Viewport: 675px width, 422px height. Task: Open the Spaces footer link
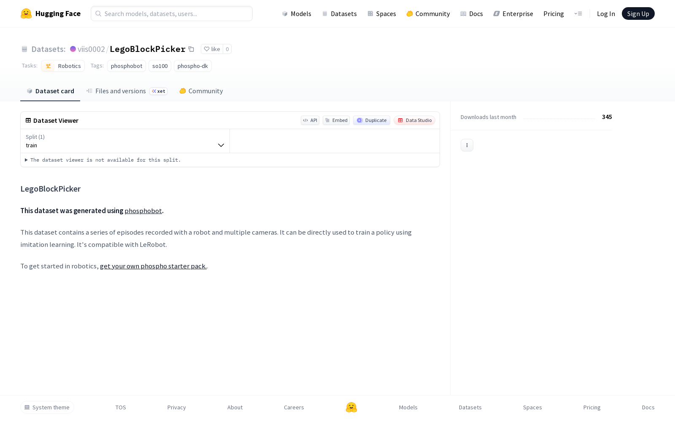click(x=532, y=407)
